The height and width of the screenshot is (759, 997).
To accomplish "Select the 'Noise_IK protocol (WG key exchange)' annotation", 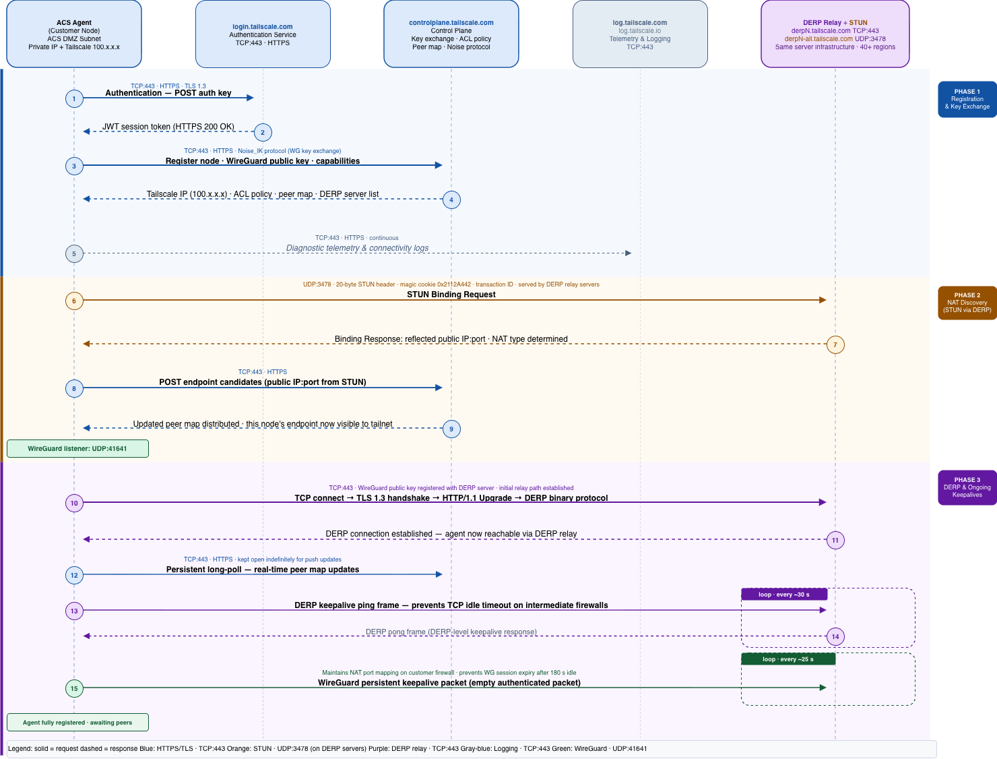I will click(x=263, y=151).
